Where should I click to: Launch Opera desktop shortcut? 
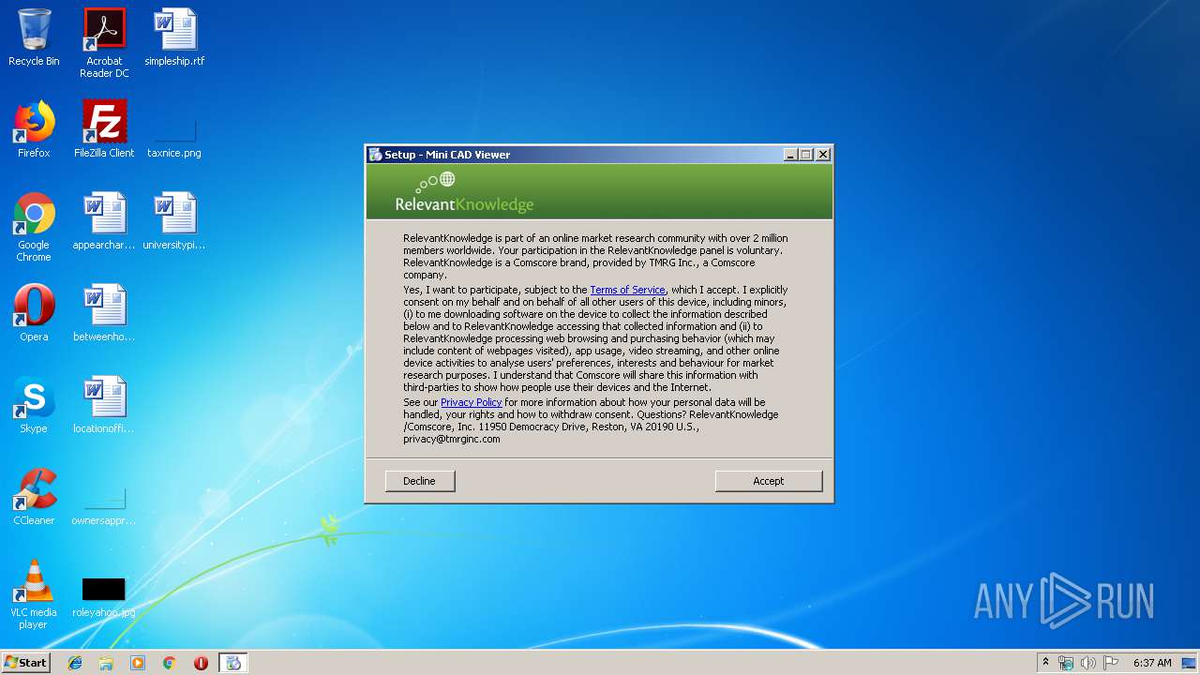34,313
